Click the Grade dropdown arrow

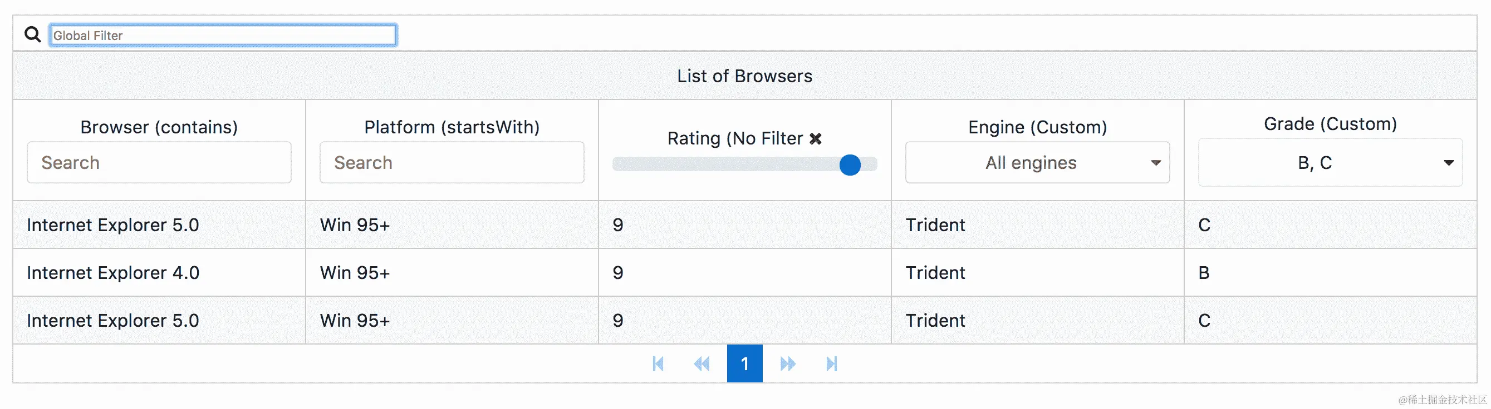(x=1448, y=163)
